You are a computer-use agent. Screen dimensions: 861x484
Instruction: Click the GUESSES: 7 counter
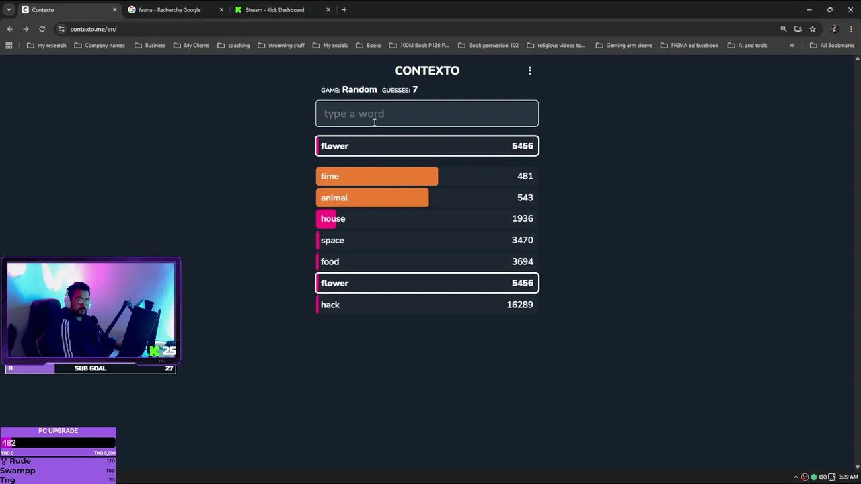400,89
